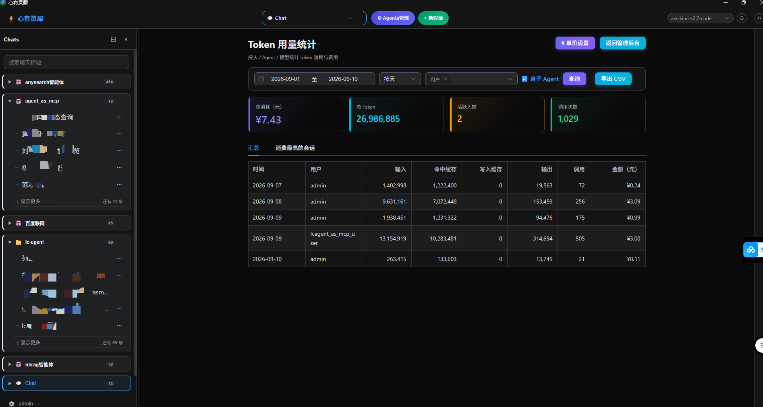Click the end date 2026-09-10 field

click(x=343, y=79)
